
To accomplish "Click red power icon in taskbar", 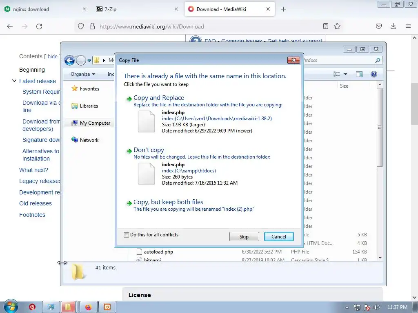I will click(32, 307).
